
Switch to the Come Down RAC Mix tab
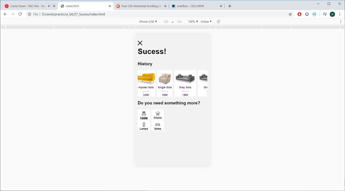click(x=30, y=6)
